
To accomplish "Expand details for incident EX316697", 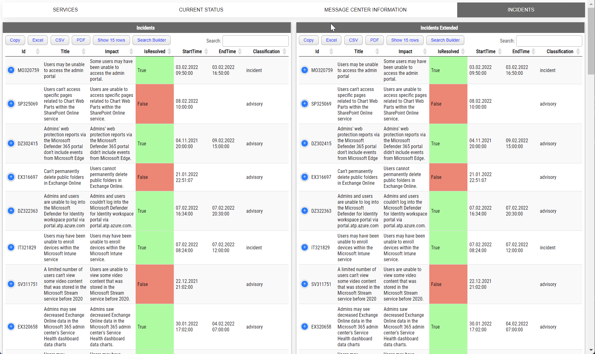I will tap(11, 177).
